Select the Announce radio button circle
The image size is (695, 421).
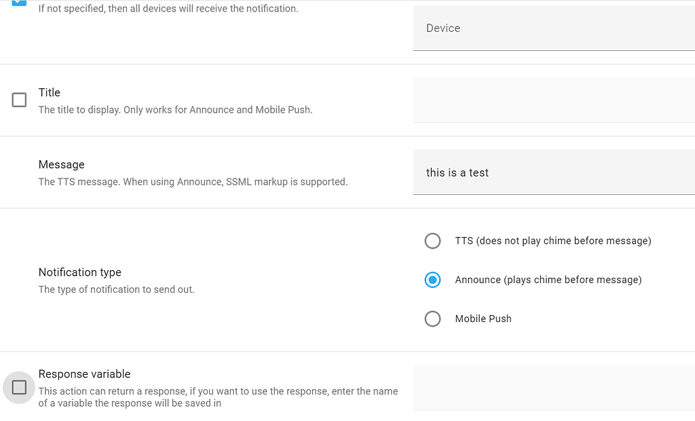click(x=432, y=280)
